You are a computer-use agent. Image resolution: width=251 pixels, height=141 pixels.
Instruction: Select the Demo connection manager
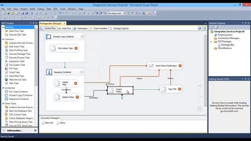pos(61,123)
